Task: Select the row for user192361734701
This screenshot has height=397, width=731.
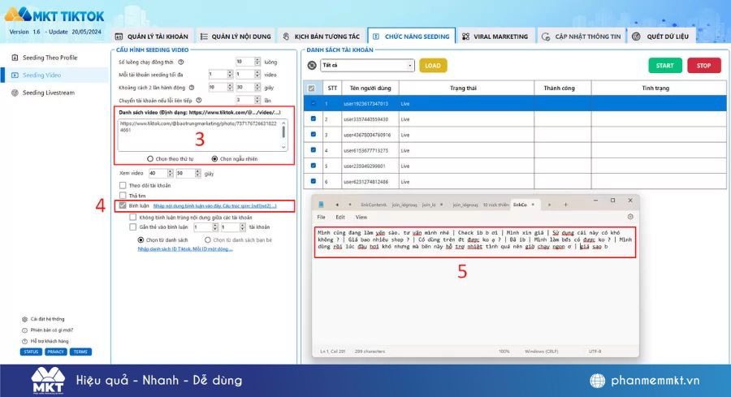Action: (515, 103)
